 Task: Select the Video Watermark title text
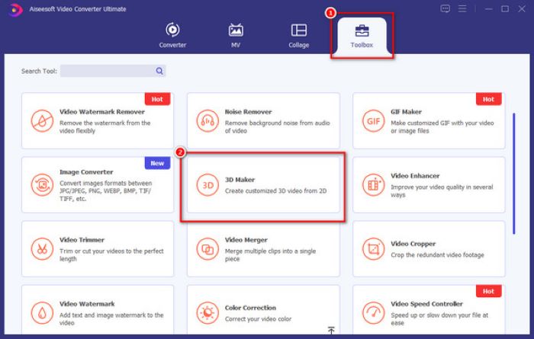coord(87,304)
